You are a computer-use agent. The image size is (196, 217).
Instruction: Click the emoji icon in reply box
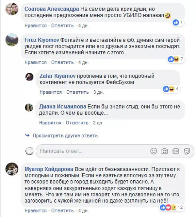point(154,151)
